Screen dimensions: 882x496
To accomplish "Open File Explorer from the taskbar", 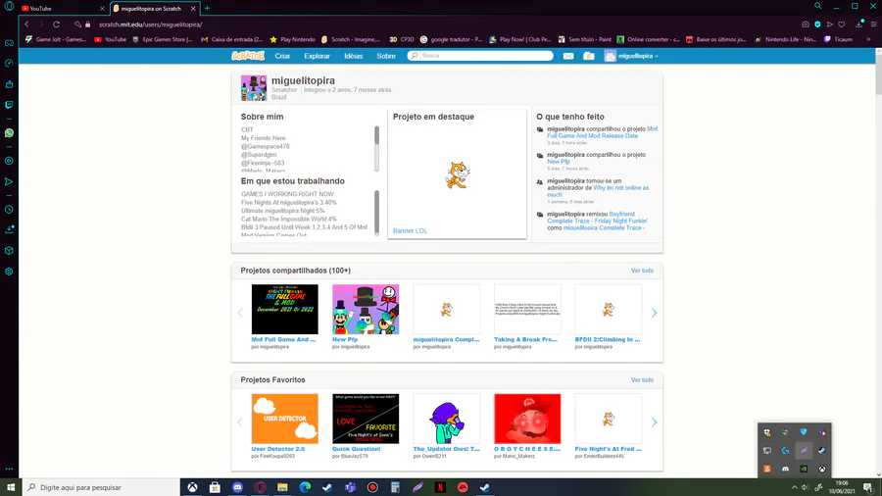I will [x=282, y=487].
